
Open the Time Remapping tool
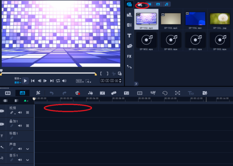tap(153, 93)
